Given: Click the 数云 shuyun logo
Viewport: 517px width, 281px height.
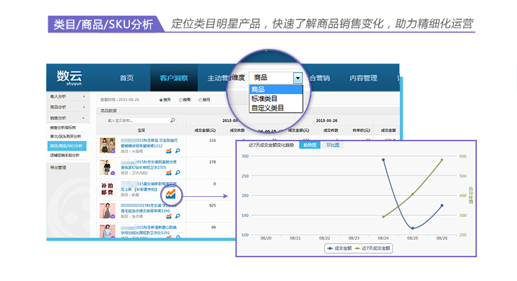Looking at the screenshot, I should (x=69, y=78).
